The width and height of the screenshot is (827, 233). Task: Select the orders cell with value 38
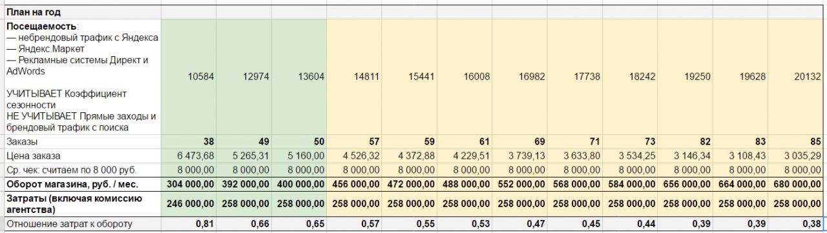pyautogui.click(x=189, y=141)
